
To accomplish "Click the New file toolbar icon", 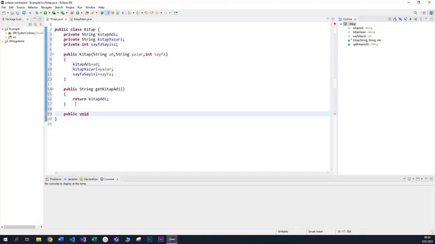I will 4,13.
